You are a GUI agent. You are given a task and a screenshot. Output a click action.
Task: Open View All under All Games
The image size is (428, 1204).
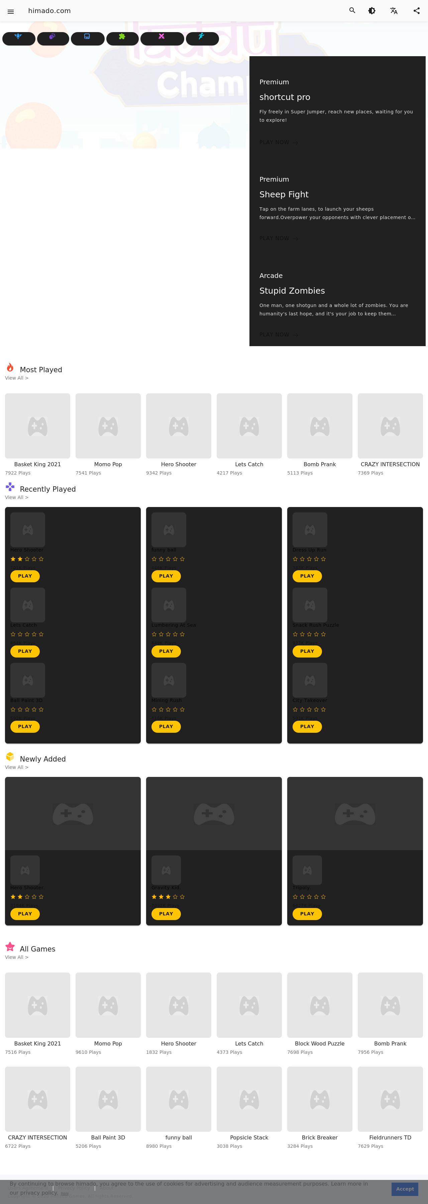[17, 957]
